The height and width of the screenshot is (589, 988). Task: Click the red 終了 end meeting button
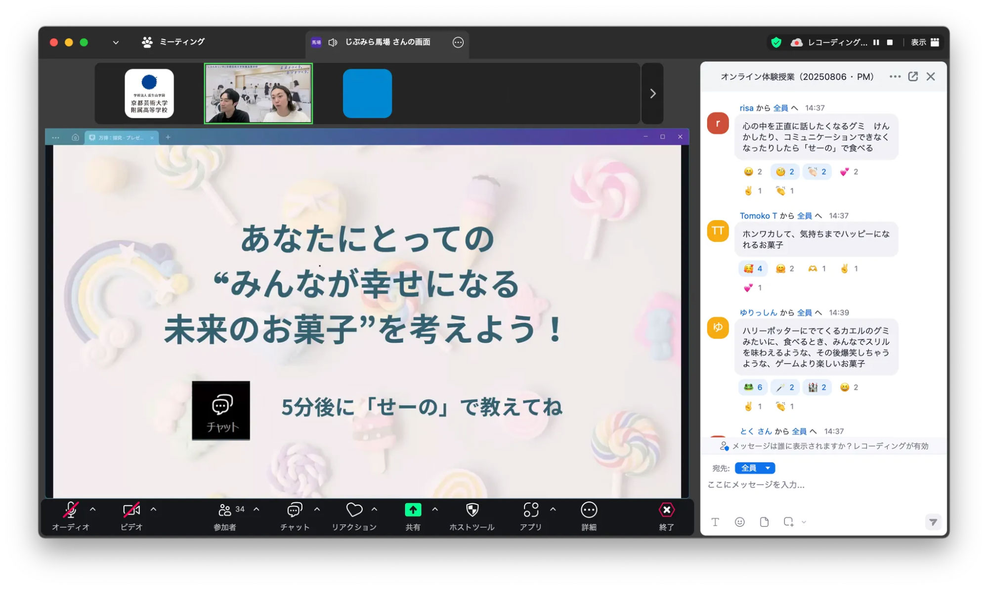pyautogui.click(x=667, y=510)
